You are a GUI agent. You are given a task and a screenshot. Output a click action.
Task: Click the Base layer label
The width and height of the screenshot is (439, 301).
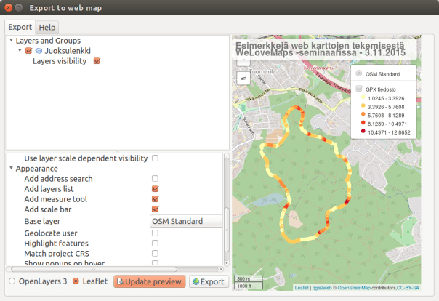pos(42,222)
